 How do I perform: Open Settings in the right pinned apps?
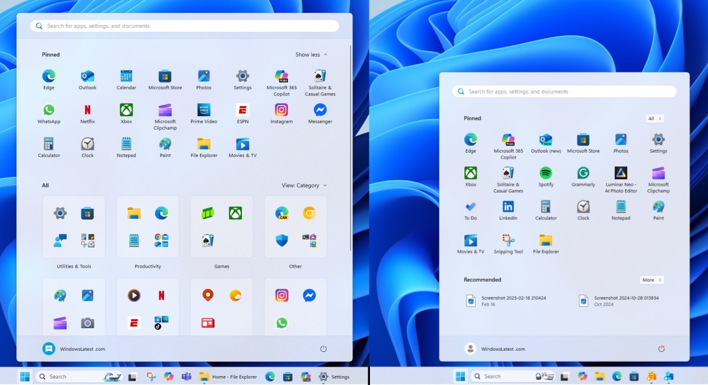point(658,143)
